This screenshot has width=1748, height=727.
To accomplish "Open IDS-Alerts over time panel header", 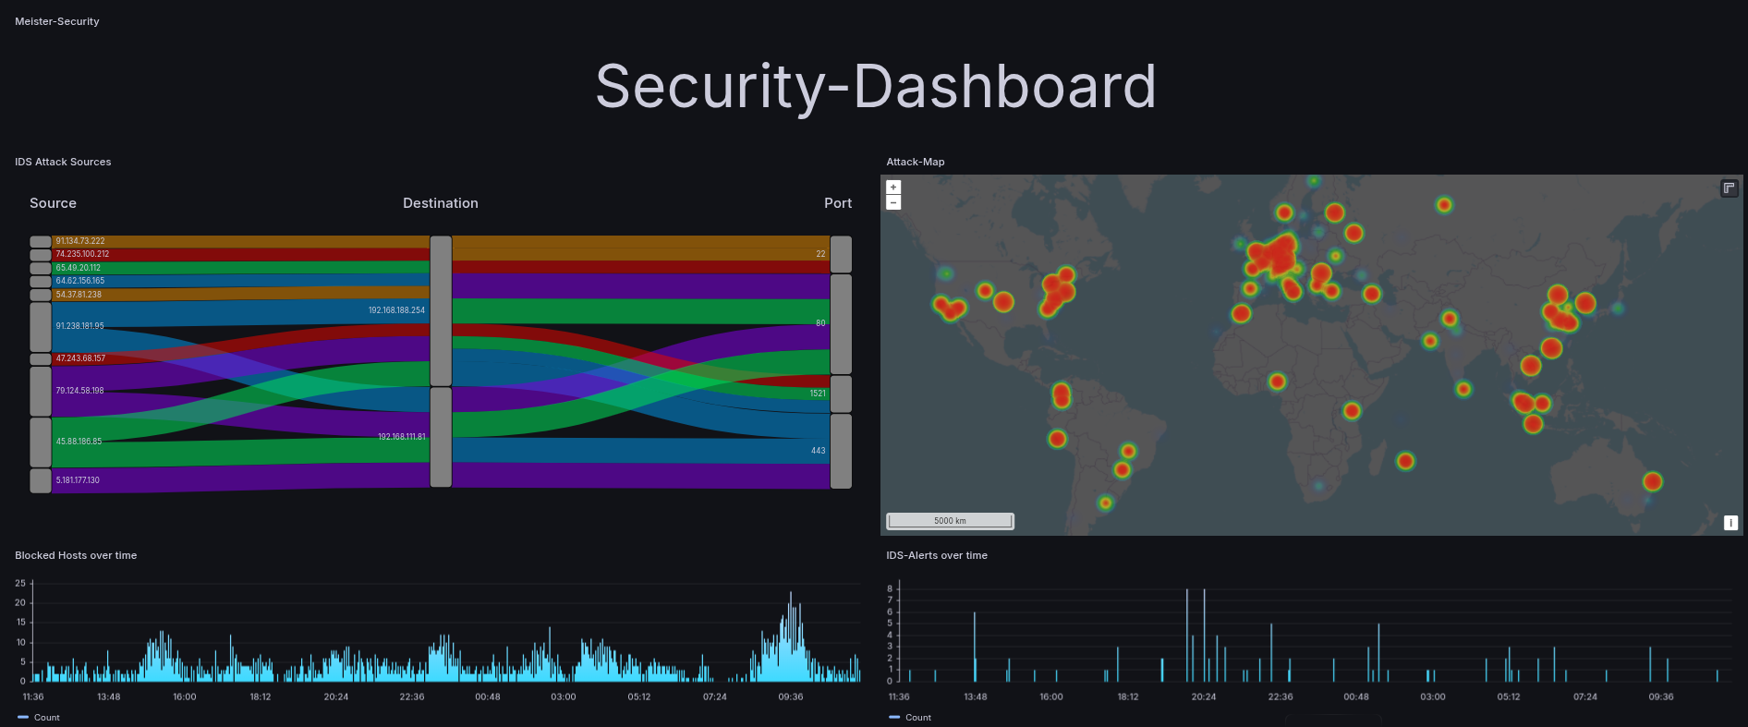I will (x=936, y=555).
